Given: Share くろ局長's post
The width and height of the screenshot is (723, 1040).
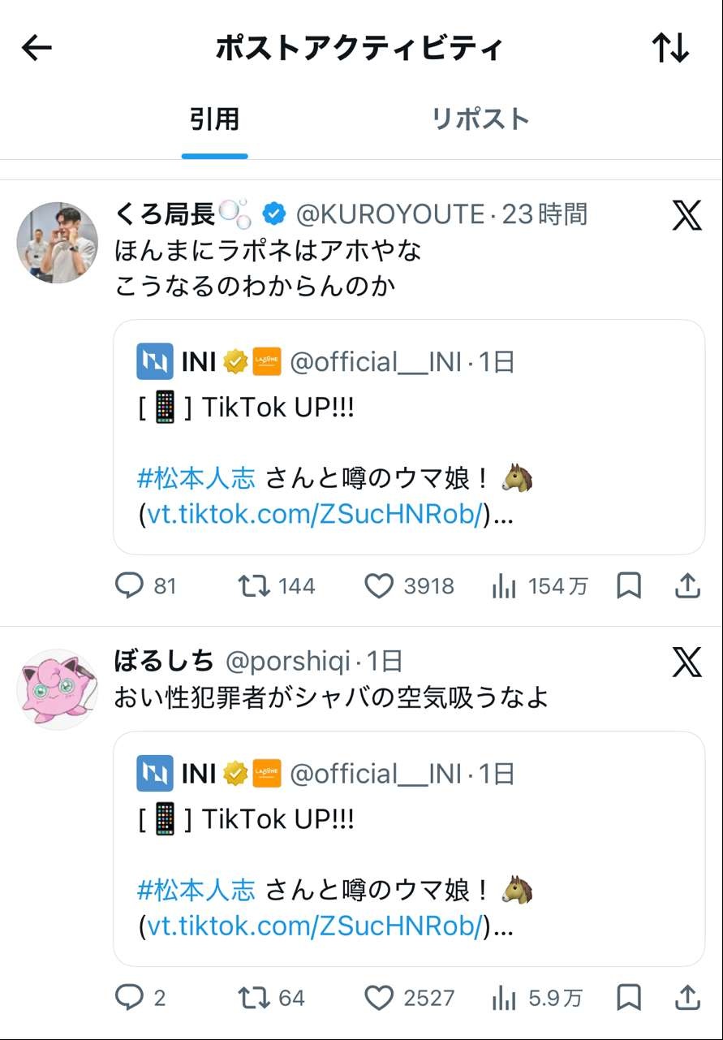Looking at the screenshot, I should click(x=687, y=585).
